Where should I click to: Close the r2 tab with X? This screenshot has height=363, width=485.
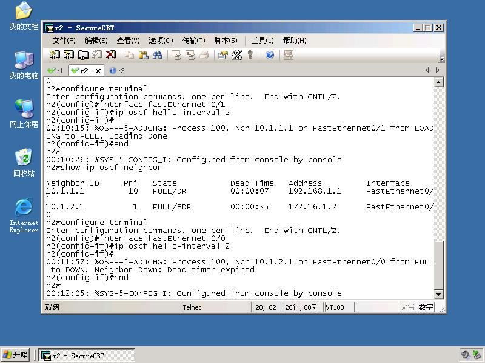98,71
